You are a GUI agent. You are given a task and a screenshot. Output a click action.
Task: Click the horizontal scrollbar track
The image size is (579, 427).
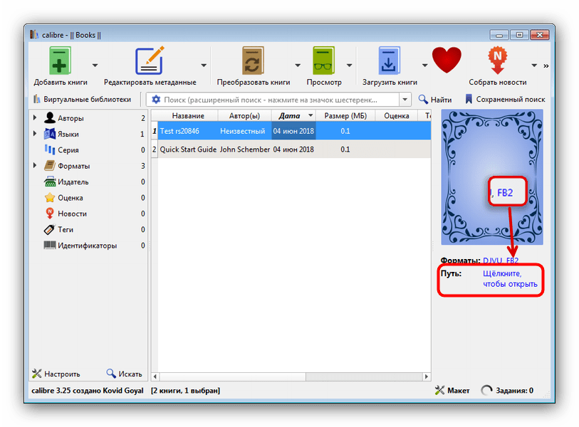pos(364,376)
